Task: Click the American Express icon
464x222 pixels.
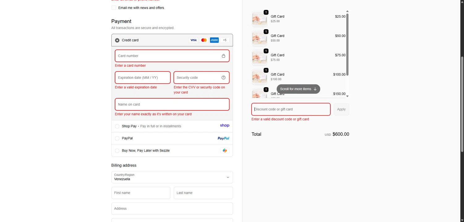Action: [x=214, y=40]
